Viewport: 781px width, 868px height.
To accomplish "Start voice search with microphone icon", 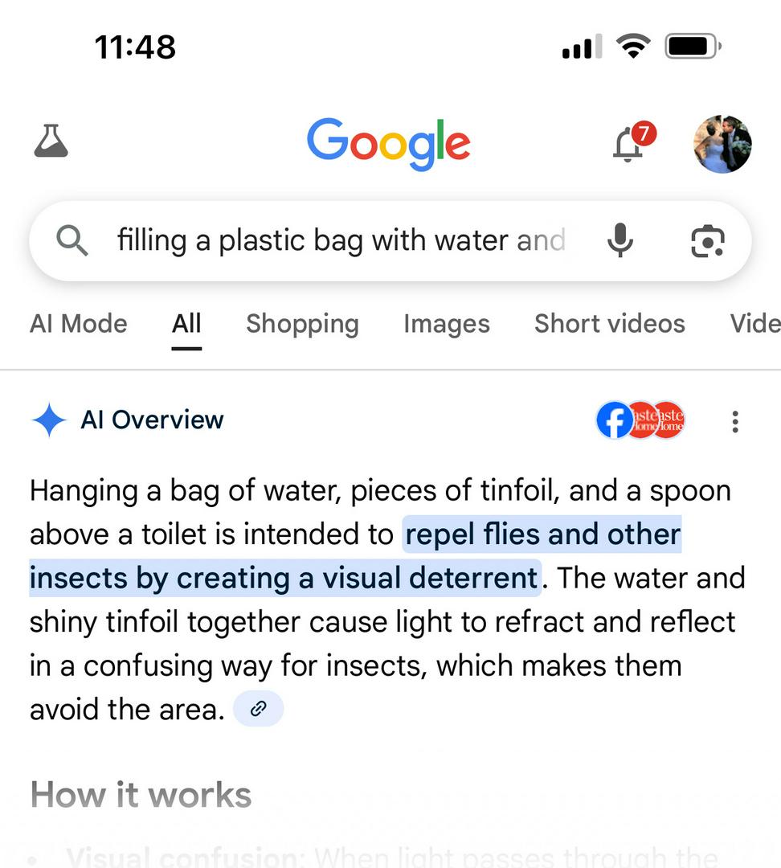I will [619, 240].
